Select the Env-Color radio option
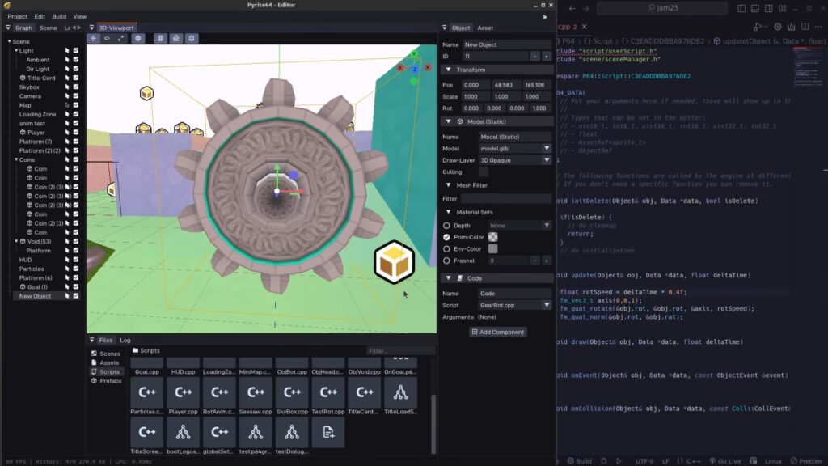The height and width of the screenshot is (466, 828). [x=447, y=249]
